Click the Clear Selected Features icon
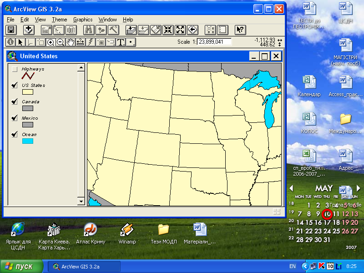 [222, 30]
